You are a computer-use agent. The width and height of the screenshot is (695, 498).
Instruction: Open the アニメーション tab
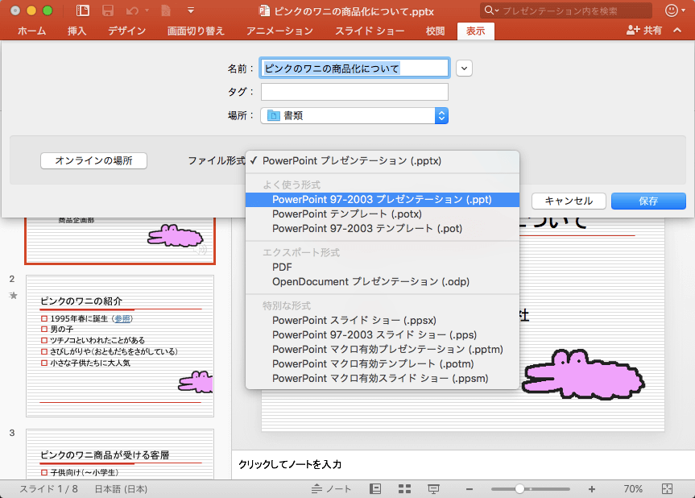tap(279, 31)
